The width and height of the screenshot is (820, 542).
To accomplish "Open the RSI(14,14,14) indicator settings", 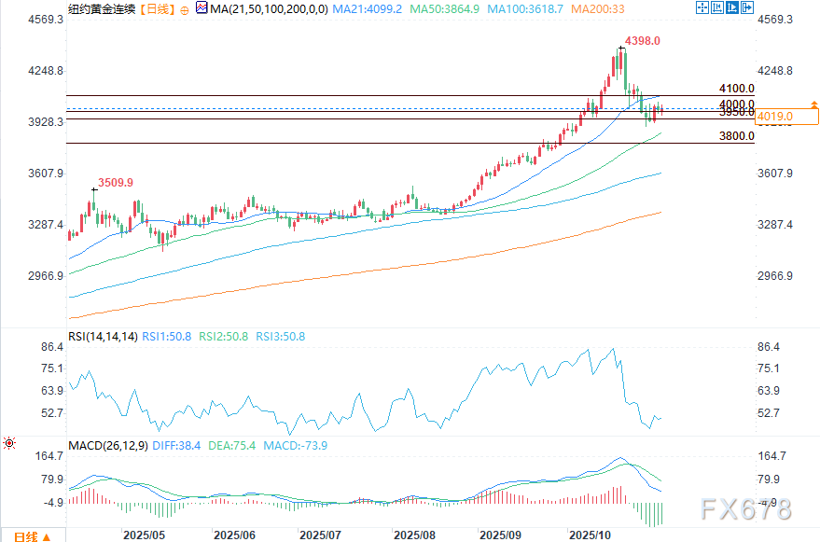I will [x=103, y=335].
